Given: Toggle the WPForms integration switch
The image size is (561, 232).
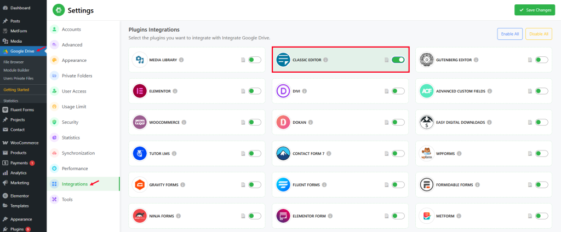Looking at the screenshot, I should [x=542, y=153].
